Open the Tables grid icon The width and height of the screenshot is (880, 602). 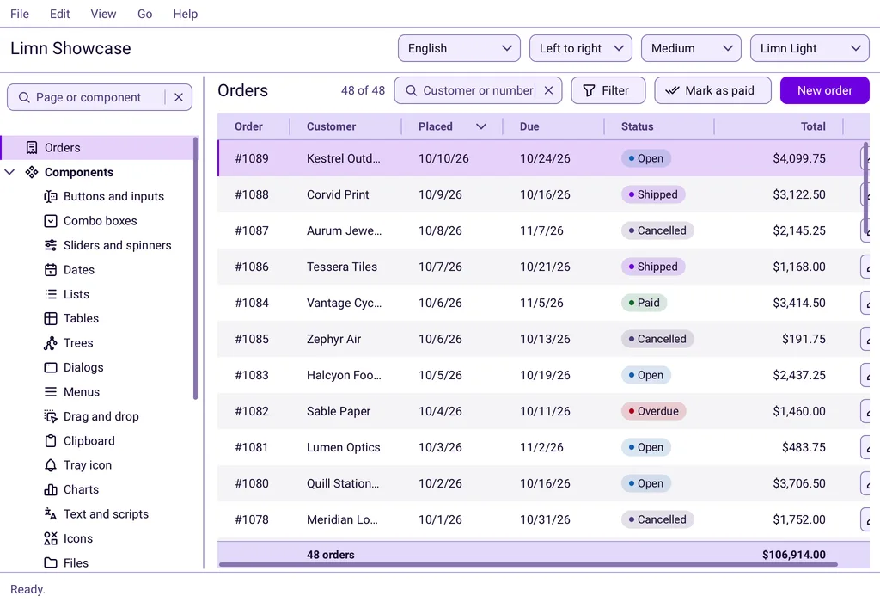click(x=51, y=319)
